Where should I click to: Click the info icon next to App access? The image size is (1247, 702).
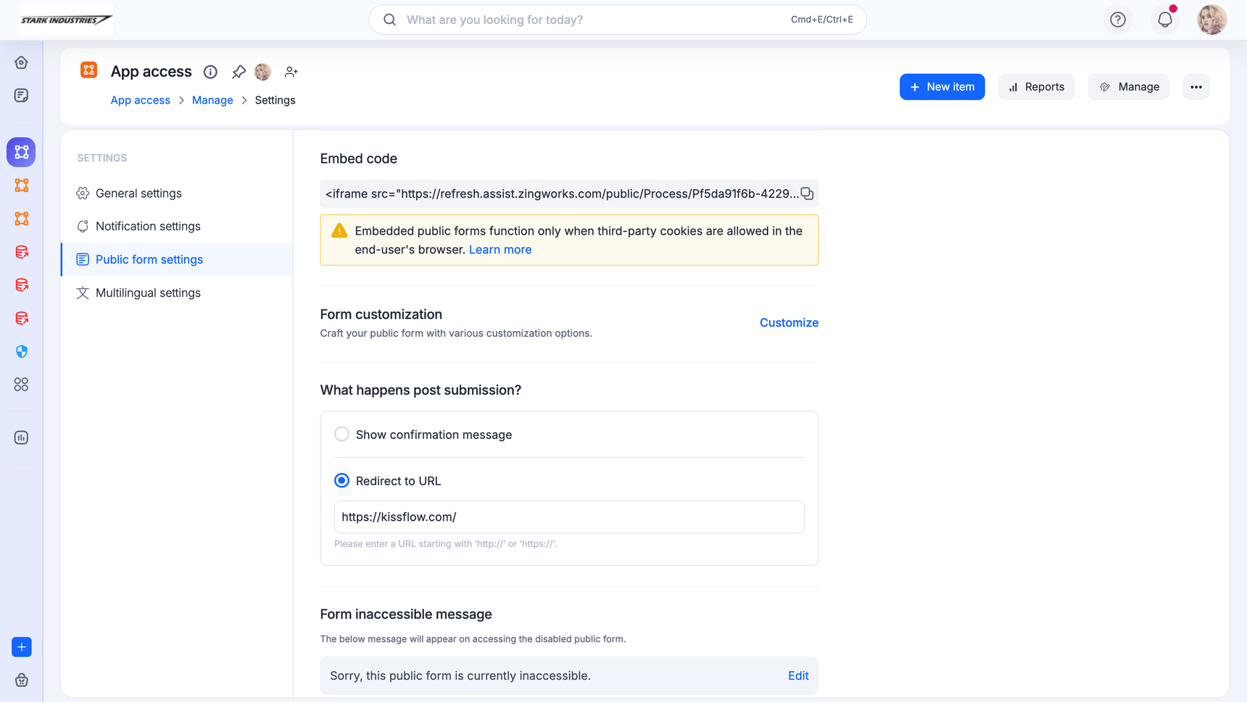point(210,72)
